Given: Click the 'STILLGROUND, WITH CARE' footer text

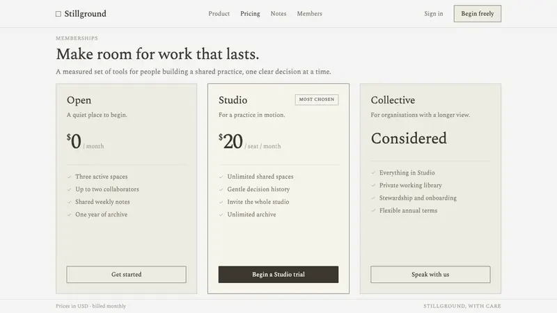Looking at the screenshot, I should point(462,306).
